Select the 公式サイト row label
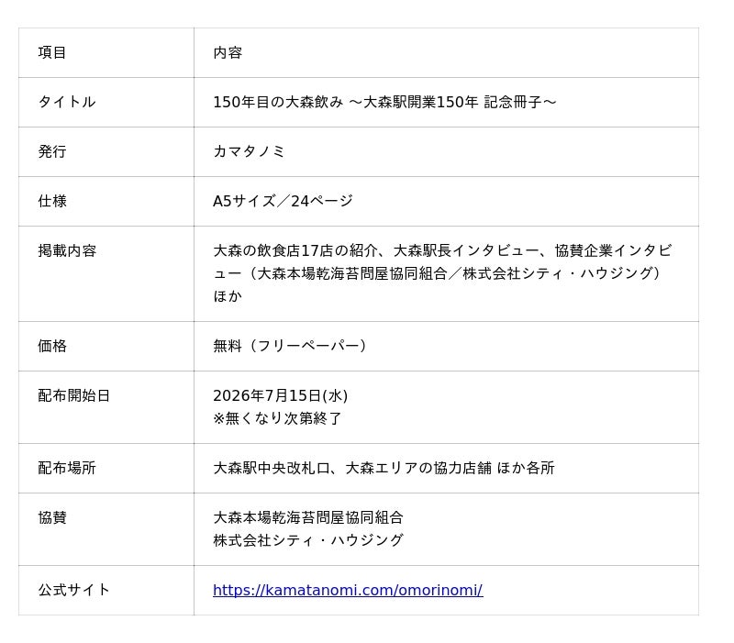The height and width of the screenshot is (643, 734). (74, 590)
